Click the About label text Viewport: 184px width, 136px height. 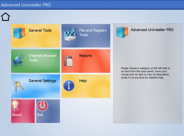(x=17, y=115)
